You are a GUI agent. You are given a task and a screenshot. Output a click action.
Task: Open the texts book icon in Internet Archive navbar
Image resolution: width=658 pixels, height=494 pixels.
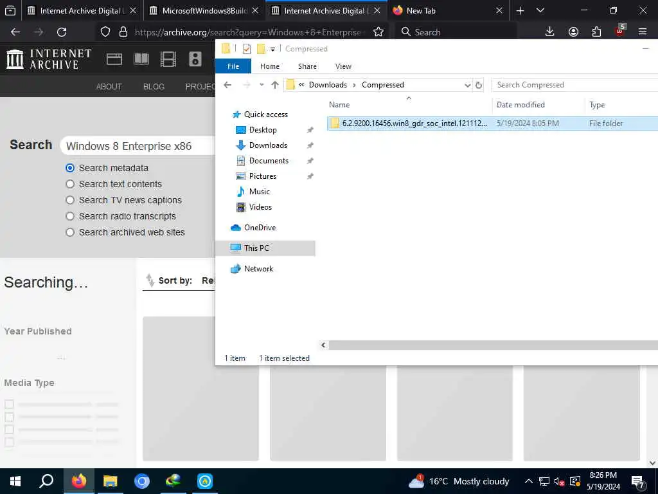(x=141, y=59)
